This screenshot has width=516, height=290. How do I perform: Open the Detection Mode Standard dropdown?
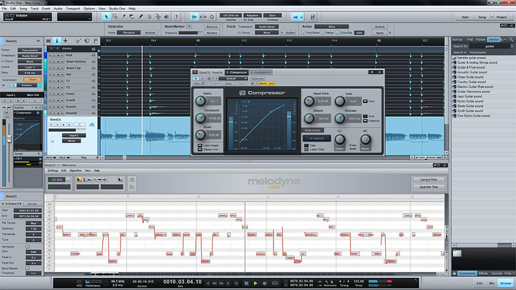coord(128,33)
